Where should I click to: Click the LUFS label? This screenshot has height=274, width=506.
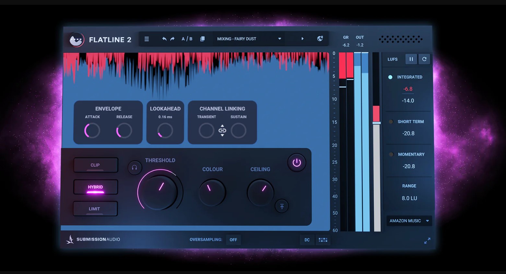(393, 59)
